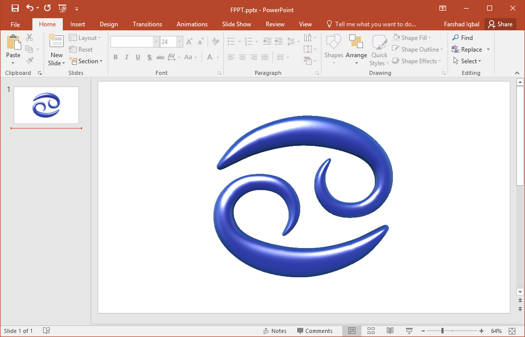Open the Insert tab
The height and width of the screenshot is (337, 525).
(x=77, y=24)
